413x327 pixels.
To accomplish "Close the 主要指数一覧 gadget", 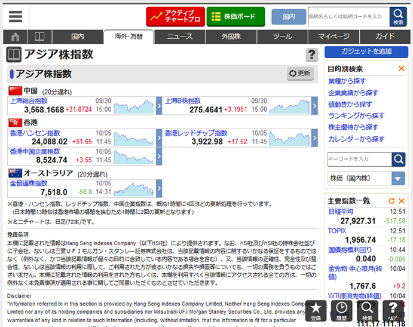I will pyautogui.click(x=402, y=201).
